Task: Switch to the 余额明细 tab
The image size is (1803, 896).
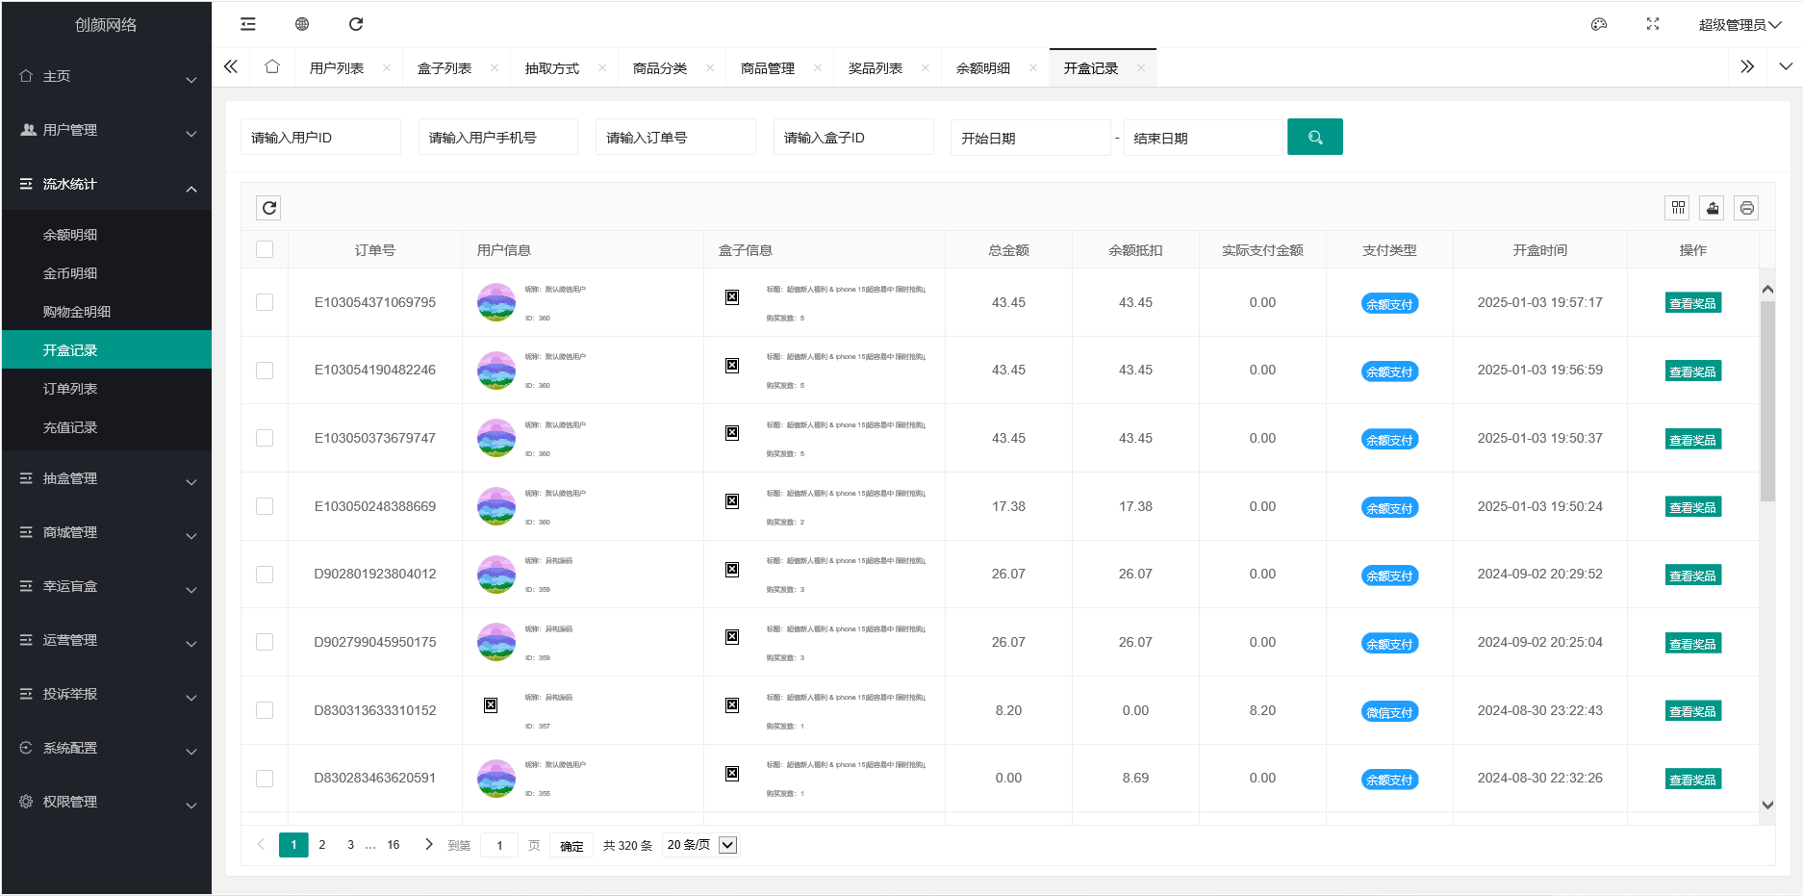Action: pos(985,66)
